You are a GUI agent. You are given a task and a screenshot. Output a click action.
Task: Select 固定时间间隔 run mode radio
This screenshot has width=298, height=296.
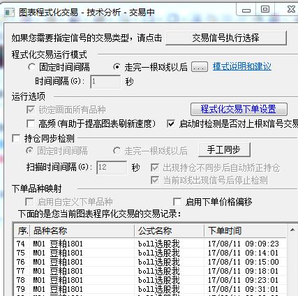[x=31, y=67]
